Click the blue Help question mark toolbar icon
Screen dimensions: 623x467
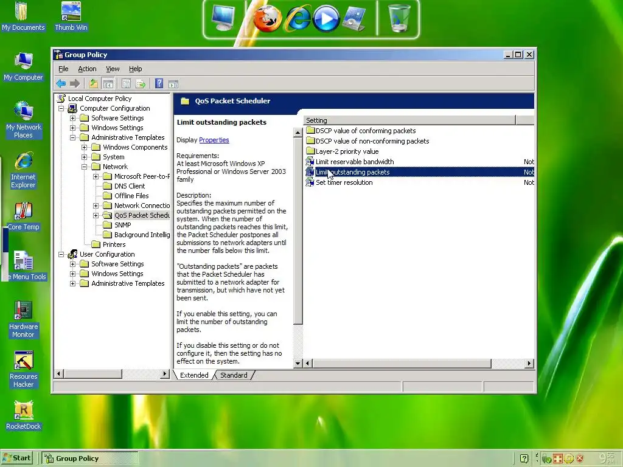point(159,83)
